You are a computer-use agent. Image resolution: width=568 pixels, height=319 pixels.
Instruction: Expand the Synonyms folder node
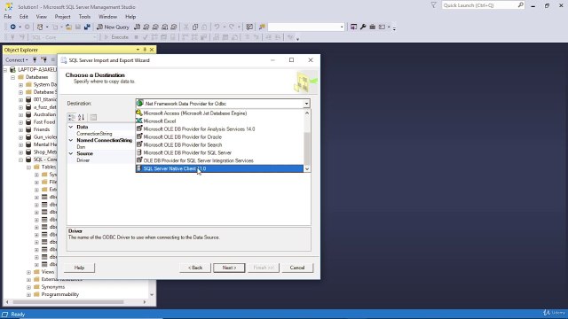pyautogui.click(x=28, y=287)
